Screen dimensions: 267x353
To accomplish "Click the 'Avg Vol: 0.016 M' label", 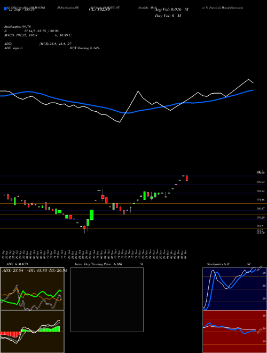I will [x=171, y=10].
